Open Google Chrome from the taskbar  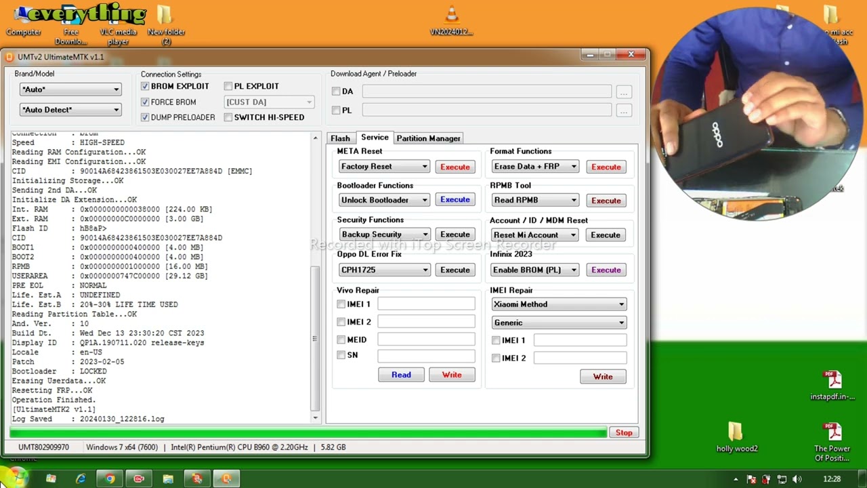(110, 479)
